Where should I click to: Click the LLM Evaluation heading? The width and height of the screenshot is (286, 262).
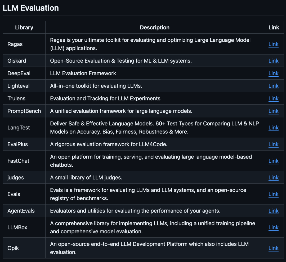click(x=31, y=8)
